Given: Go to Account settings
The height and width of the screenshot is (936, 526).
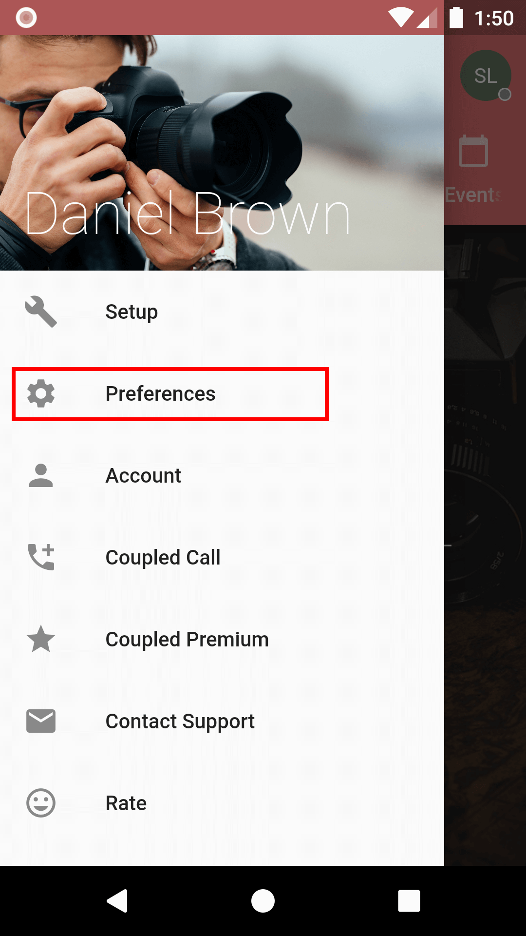Looking at the screenshot, I should 143,476.
